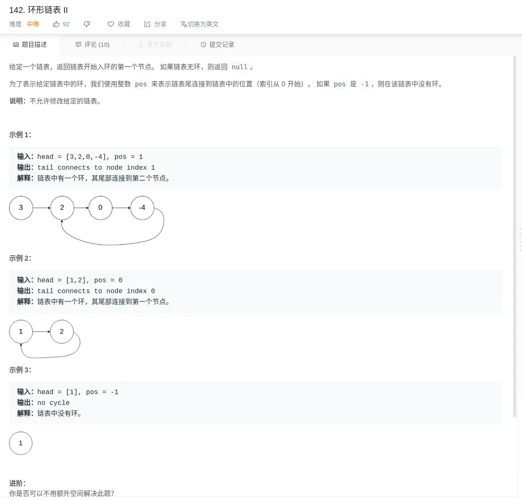Click the thumbs-down dislike icon
This screenshot has height=500, width=522.
[x=87, y=24]
